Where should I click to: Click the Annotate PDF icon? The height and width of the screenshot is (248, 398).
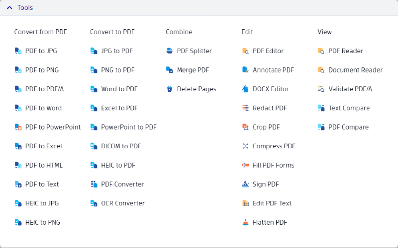coord(245,70)
